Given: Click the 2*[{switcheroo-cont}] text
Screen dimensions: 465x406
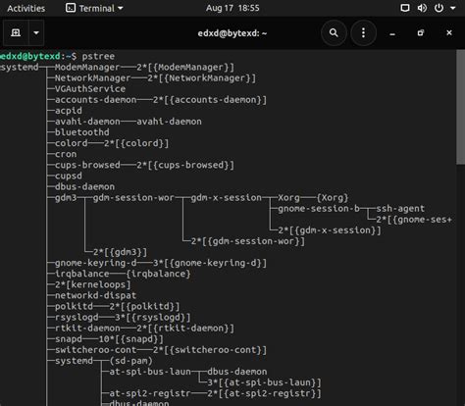Looking at the screenshot, I should pyautogui.click(x=210, y=350).
